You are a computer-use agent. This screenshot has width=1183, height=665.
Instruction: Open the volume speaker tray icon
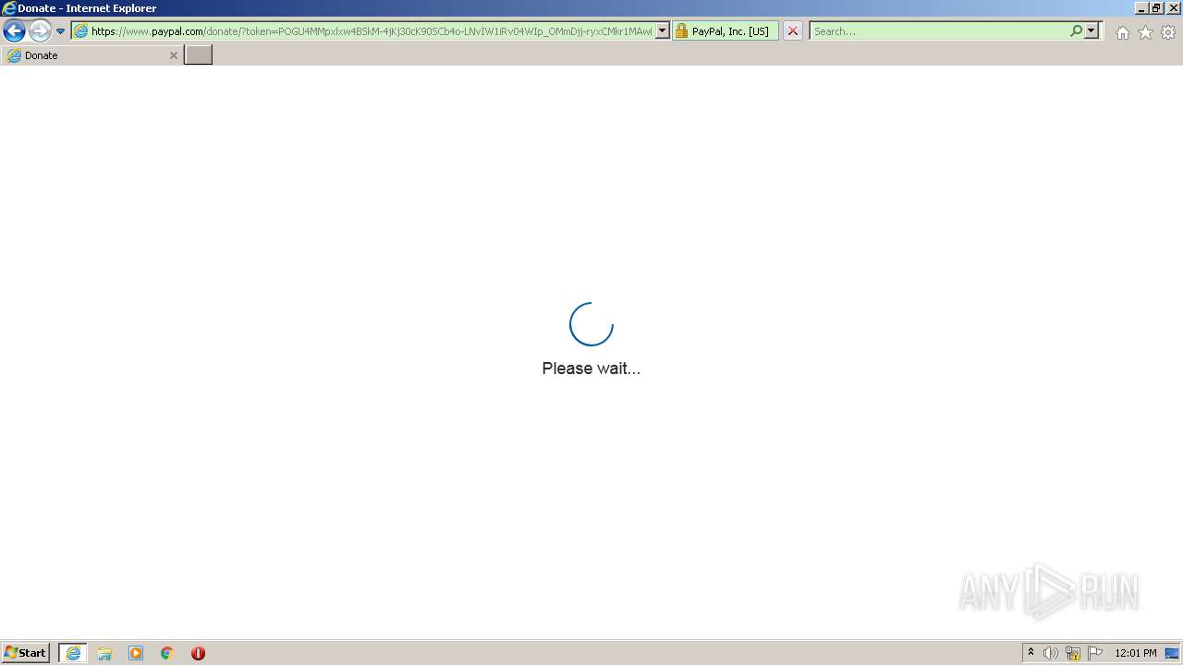(1051, 653)
